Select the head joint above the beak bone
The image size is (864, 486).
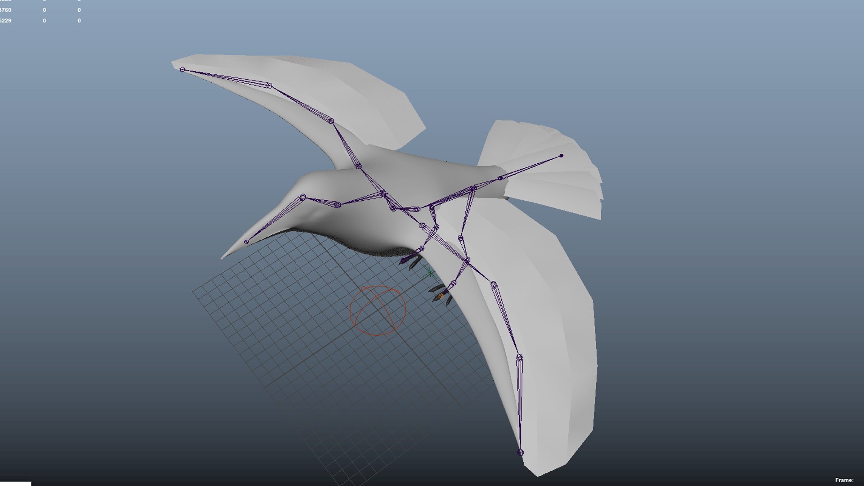pos(303,197)
